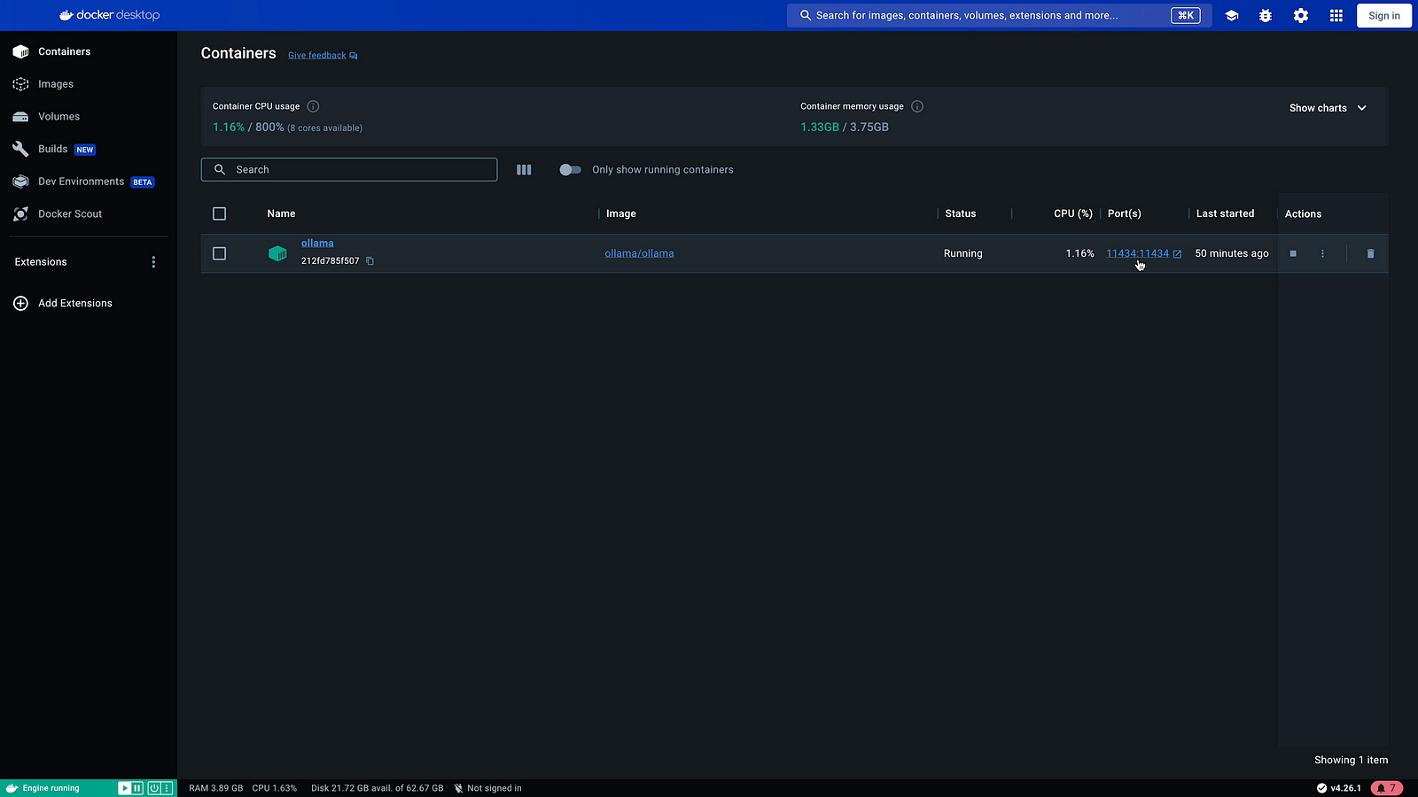Screen dimensions: 1418x797
Task: Open the Extensions three-dot menu
Action: pyautogui.click(x=153, y=262)
